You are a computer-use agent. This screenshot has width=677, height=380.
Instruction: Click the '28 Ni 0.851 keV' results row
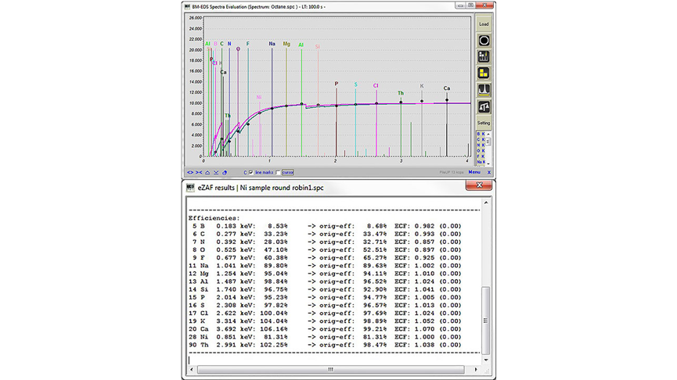click(325, 337)
